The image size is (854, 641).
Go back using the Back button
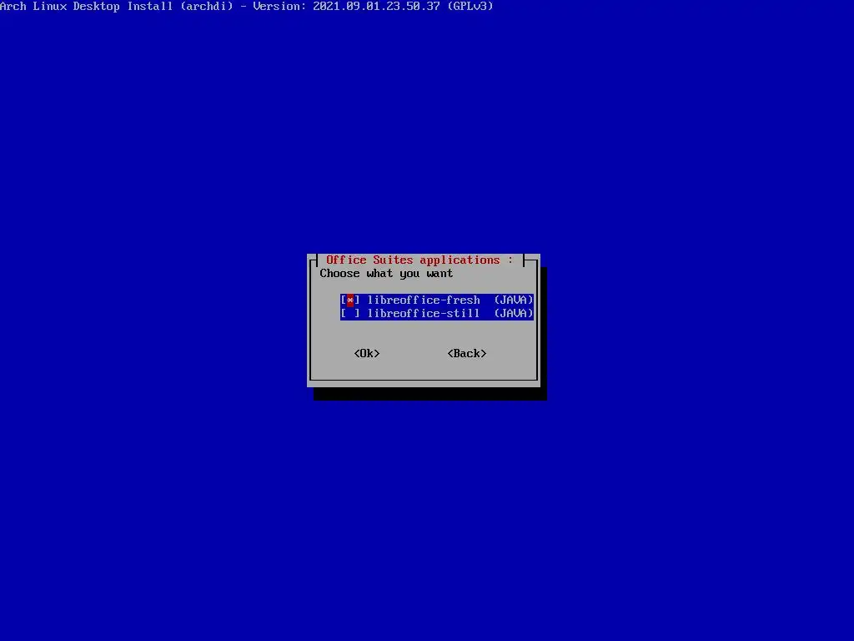[x=467, y=354]
